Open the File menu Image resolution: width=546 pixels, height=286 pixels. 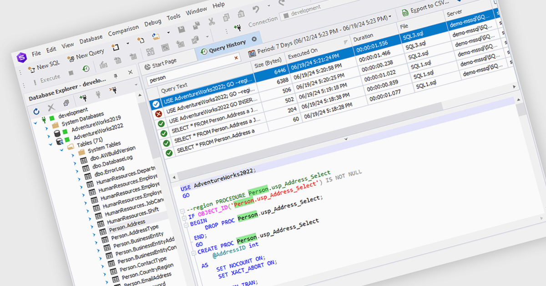pyautogui.click(x=36, y=53)
